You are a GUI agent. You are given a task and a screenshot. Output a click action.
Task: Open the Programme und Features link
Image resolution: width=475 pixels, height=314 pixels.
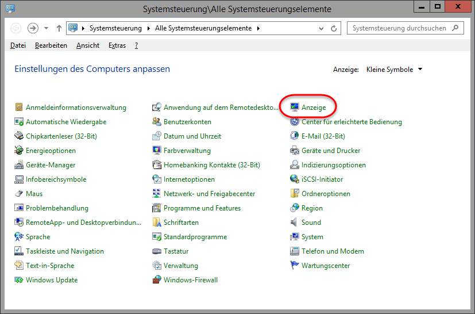(x=202, y=208)
